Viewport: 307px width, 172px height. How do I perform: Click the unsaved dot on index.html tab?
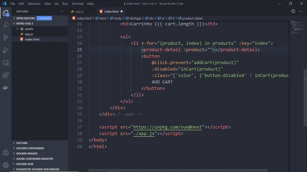121,11
